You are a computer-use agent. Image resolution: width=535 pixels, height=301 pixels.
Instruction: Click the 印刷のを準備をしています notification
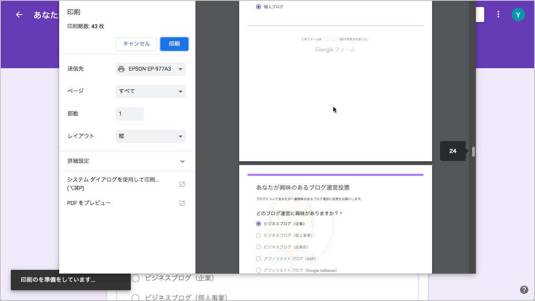pyautogui.click(x=71, y=280)
